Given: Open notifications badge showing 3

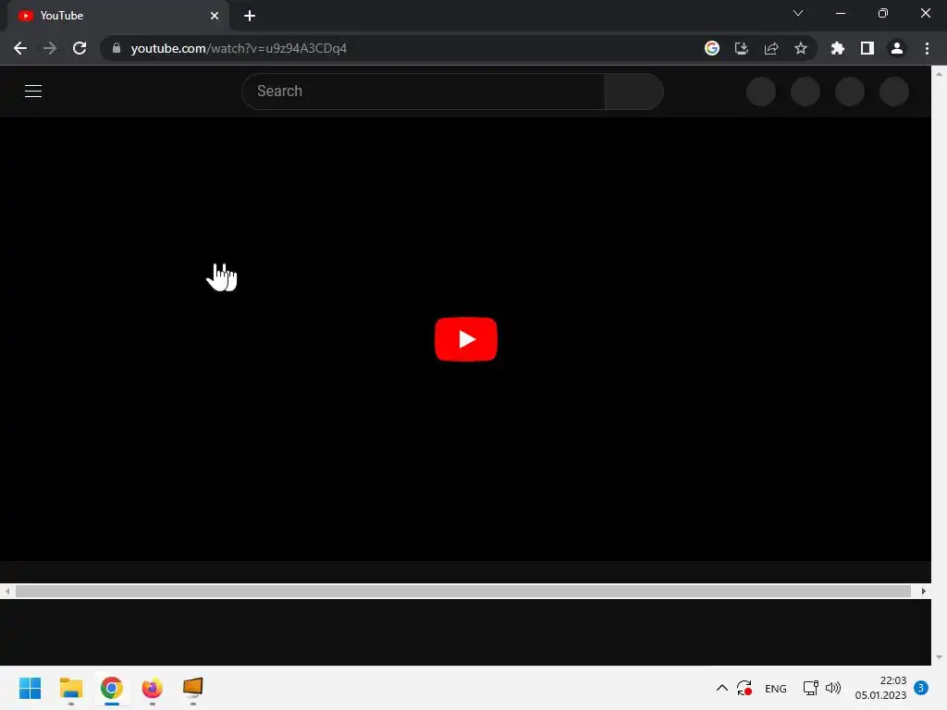Looking at the screenshot, I should [x=921, y=688].
